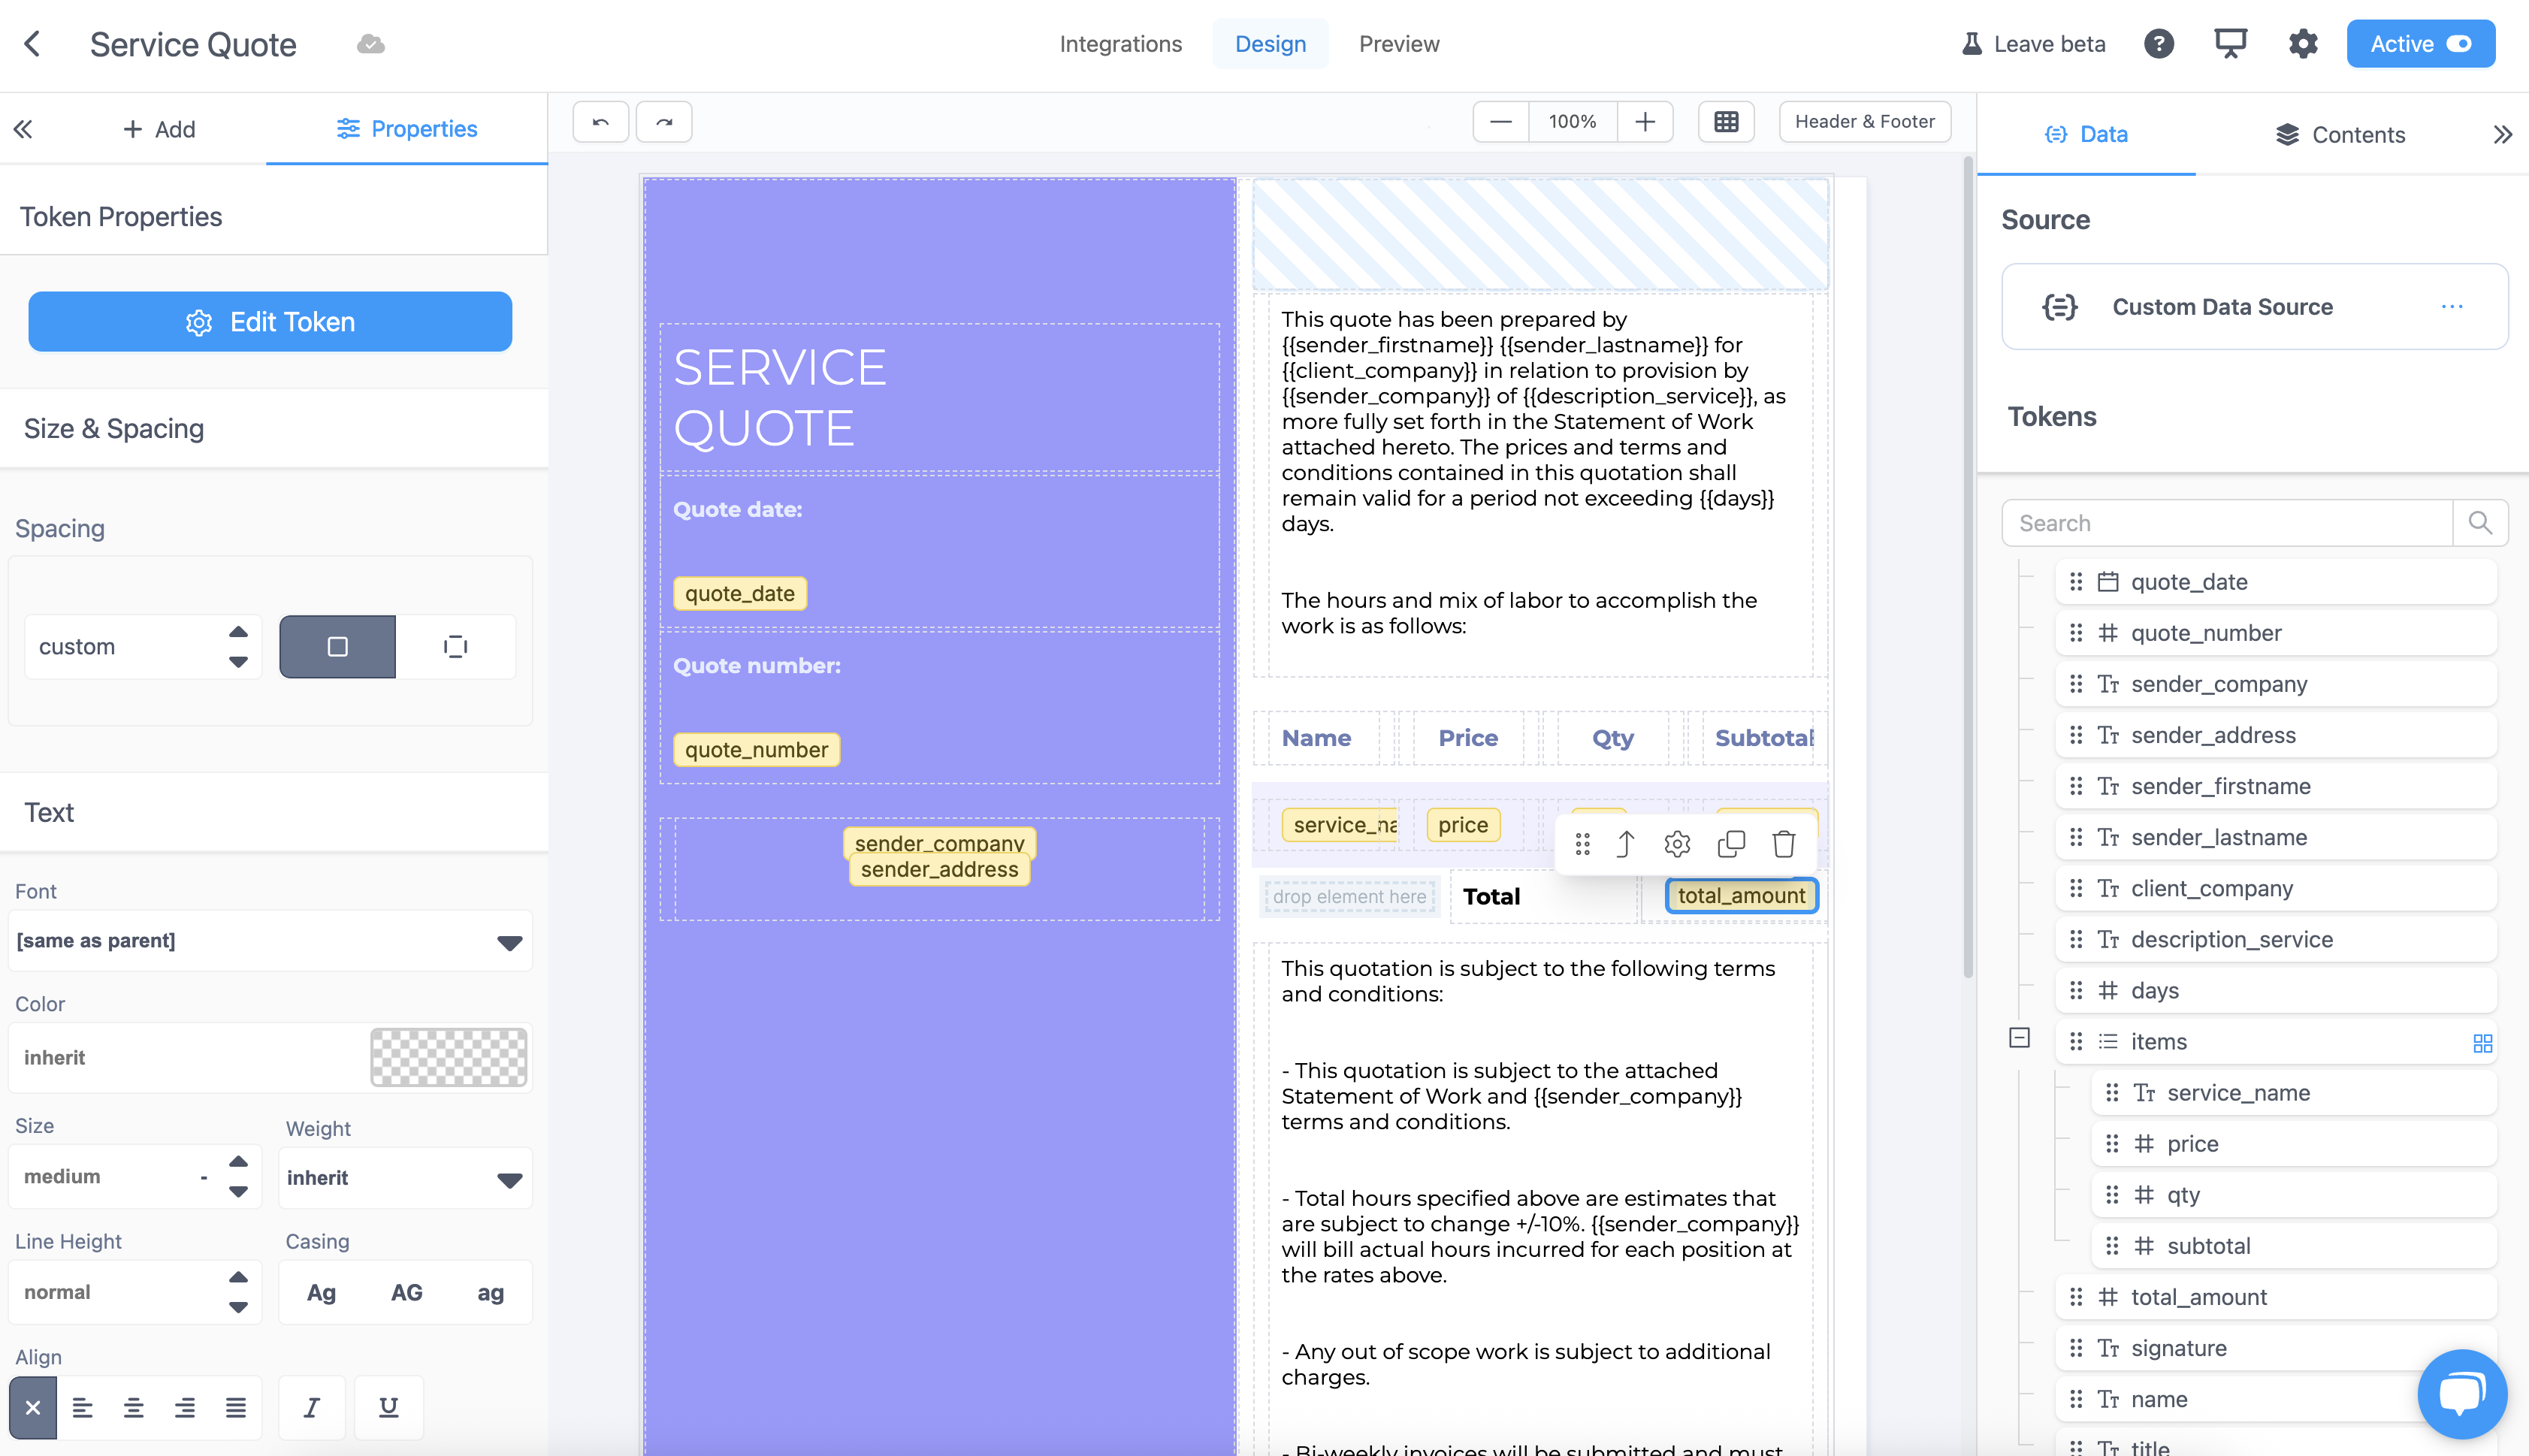Delete selected token with trash icon

1784,844
